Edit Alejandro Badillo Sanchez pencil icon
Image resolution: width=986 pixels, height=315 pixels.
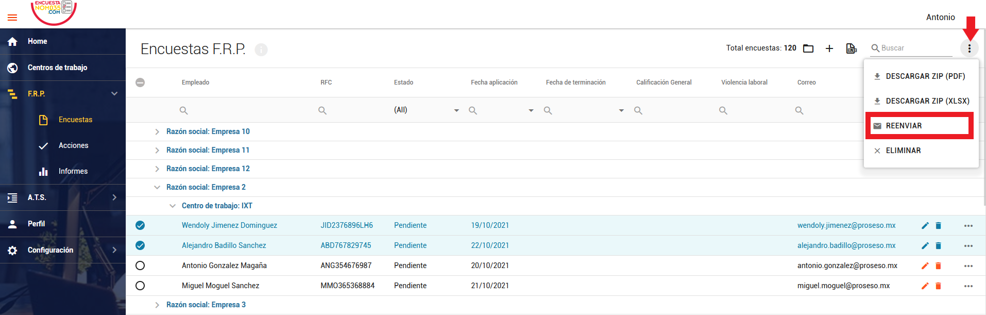[925, 245]
